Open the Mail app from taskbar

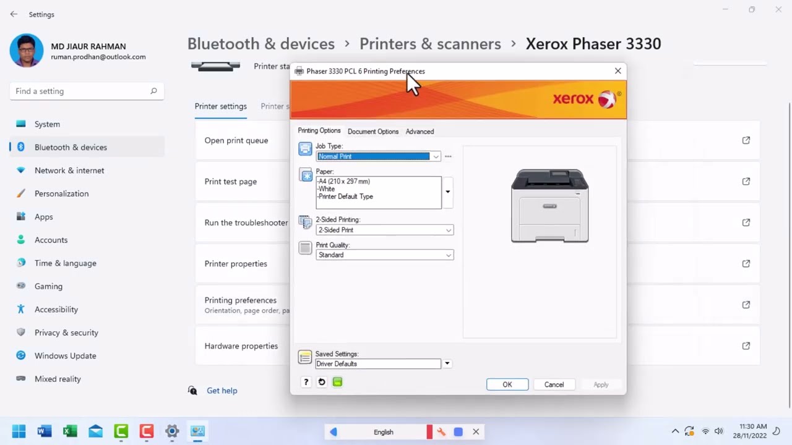[95, 431]
